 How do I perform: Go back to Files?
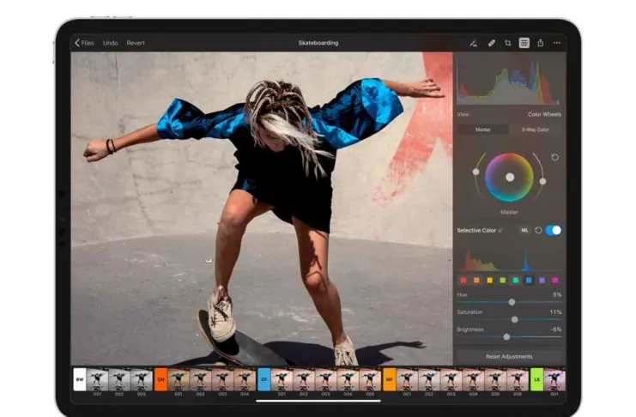click(x=84, y=42)
